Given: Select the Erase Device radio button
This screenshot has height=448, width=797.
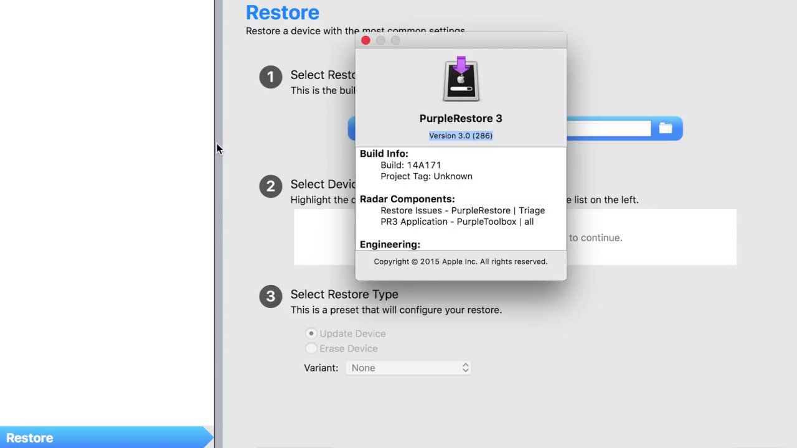Looking at the screenshot, I should (311, 348).
